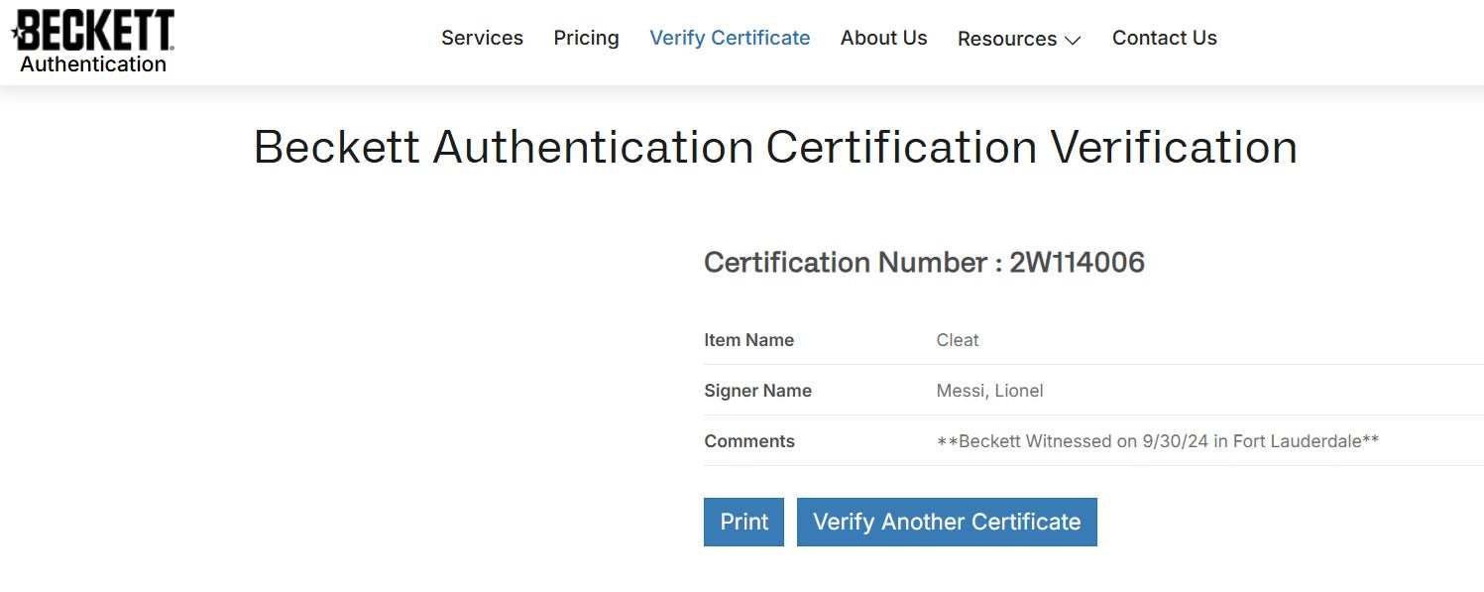
Task: Expand the Resources chevron arrow
Action: tap(1072, 41)
